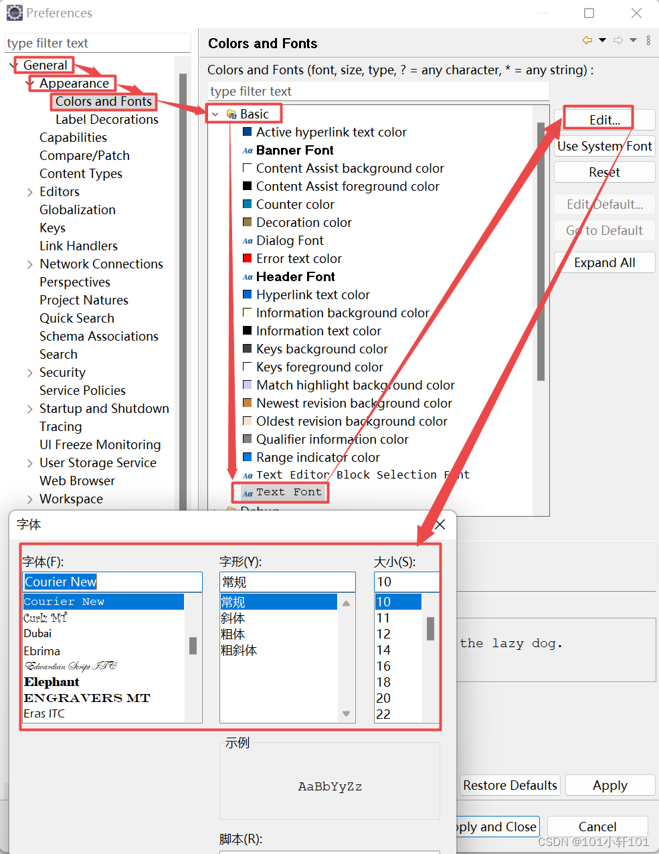The width and height of the screenshot is (659, 854).
Task: Choose 粗体 bold font style
Action: coord(233,634)
